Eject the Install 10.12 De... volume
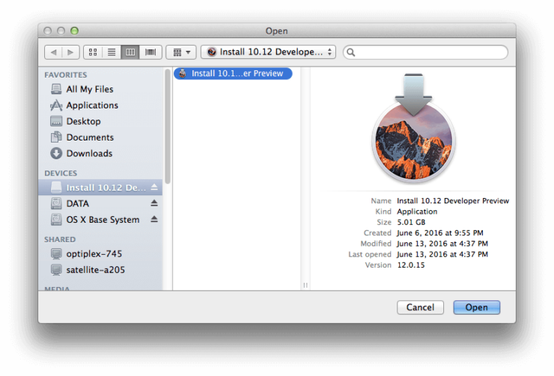 tap(154, 188)
